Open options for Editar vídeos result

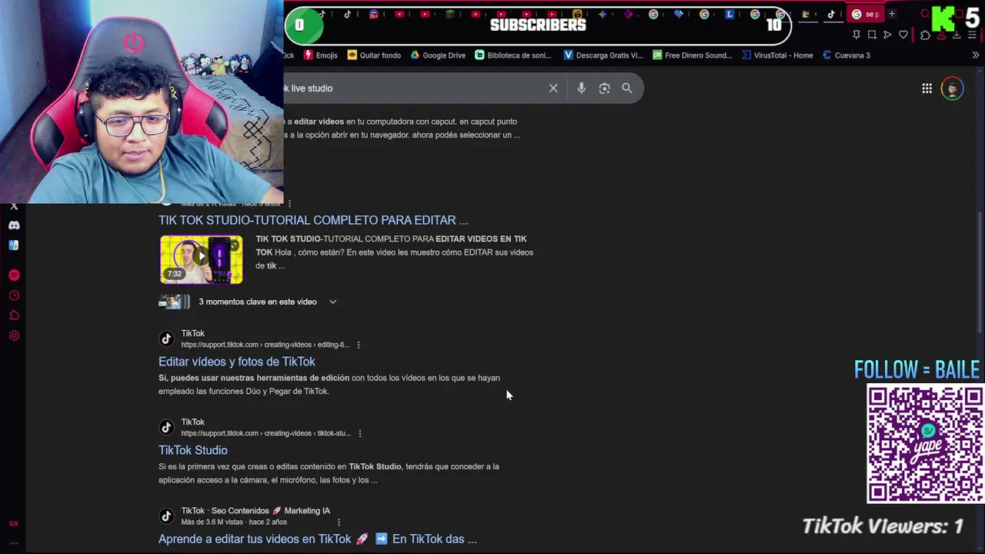[x=359, y=345]
